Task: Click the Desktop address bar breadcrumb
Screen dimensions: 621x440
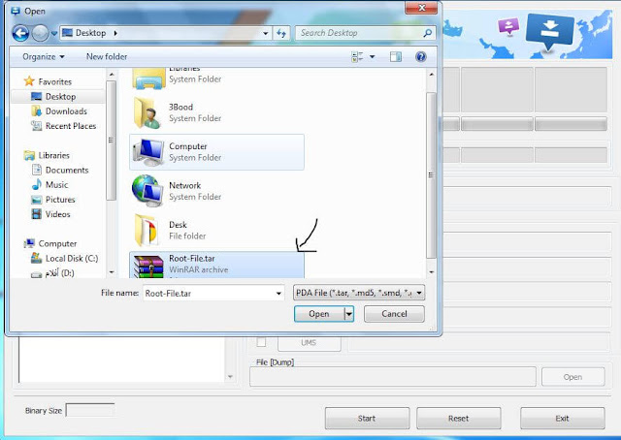Action: (90, 33)
